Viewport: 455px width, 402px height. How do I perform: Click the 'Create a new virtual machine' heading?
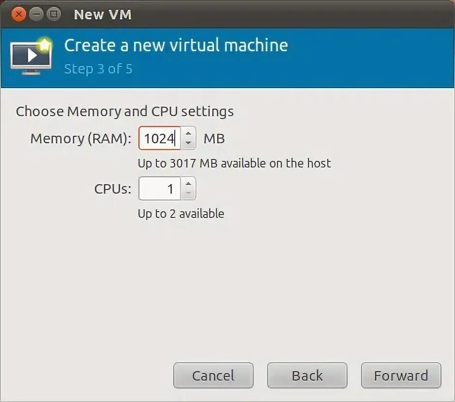point(176,45)
